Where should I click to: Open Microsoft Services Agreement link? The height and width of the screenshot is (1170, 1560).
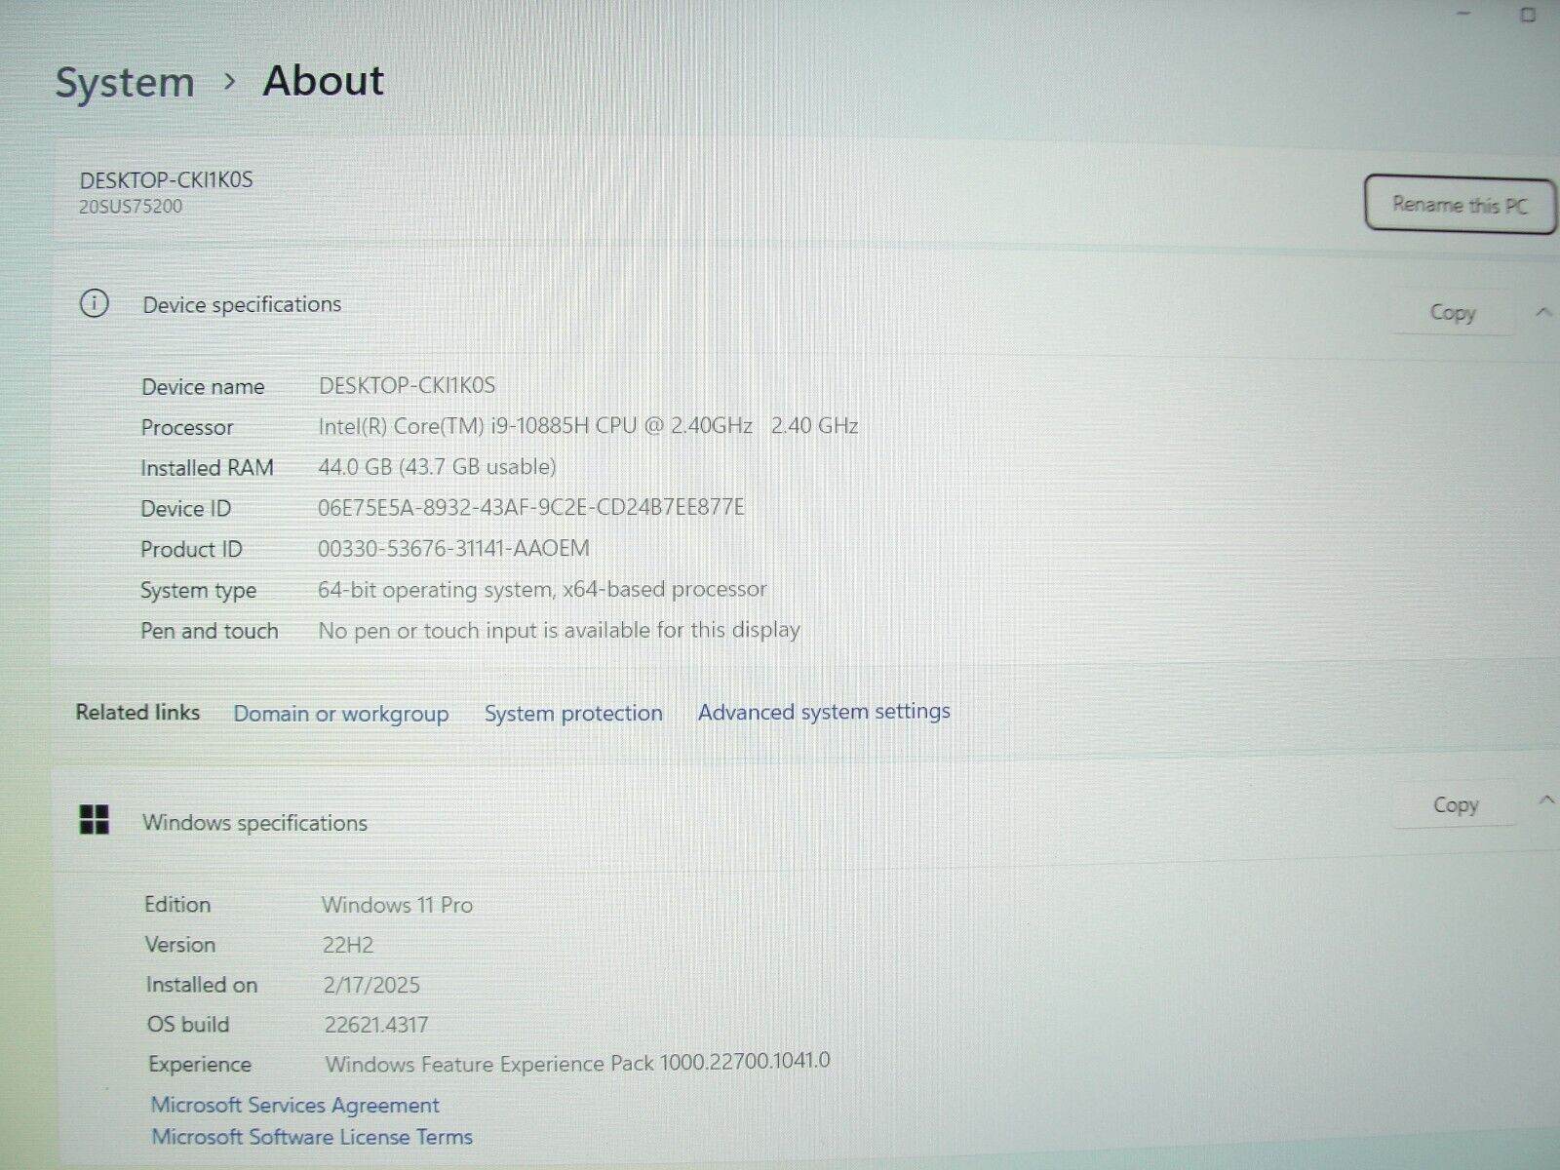pos(294,1105)
